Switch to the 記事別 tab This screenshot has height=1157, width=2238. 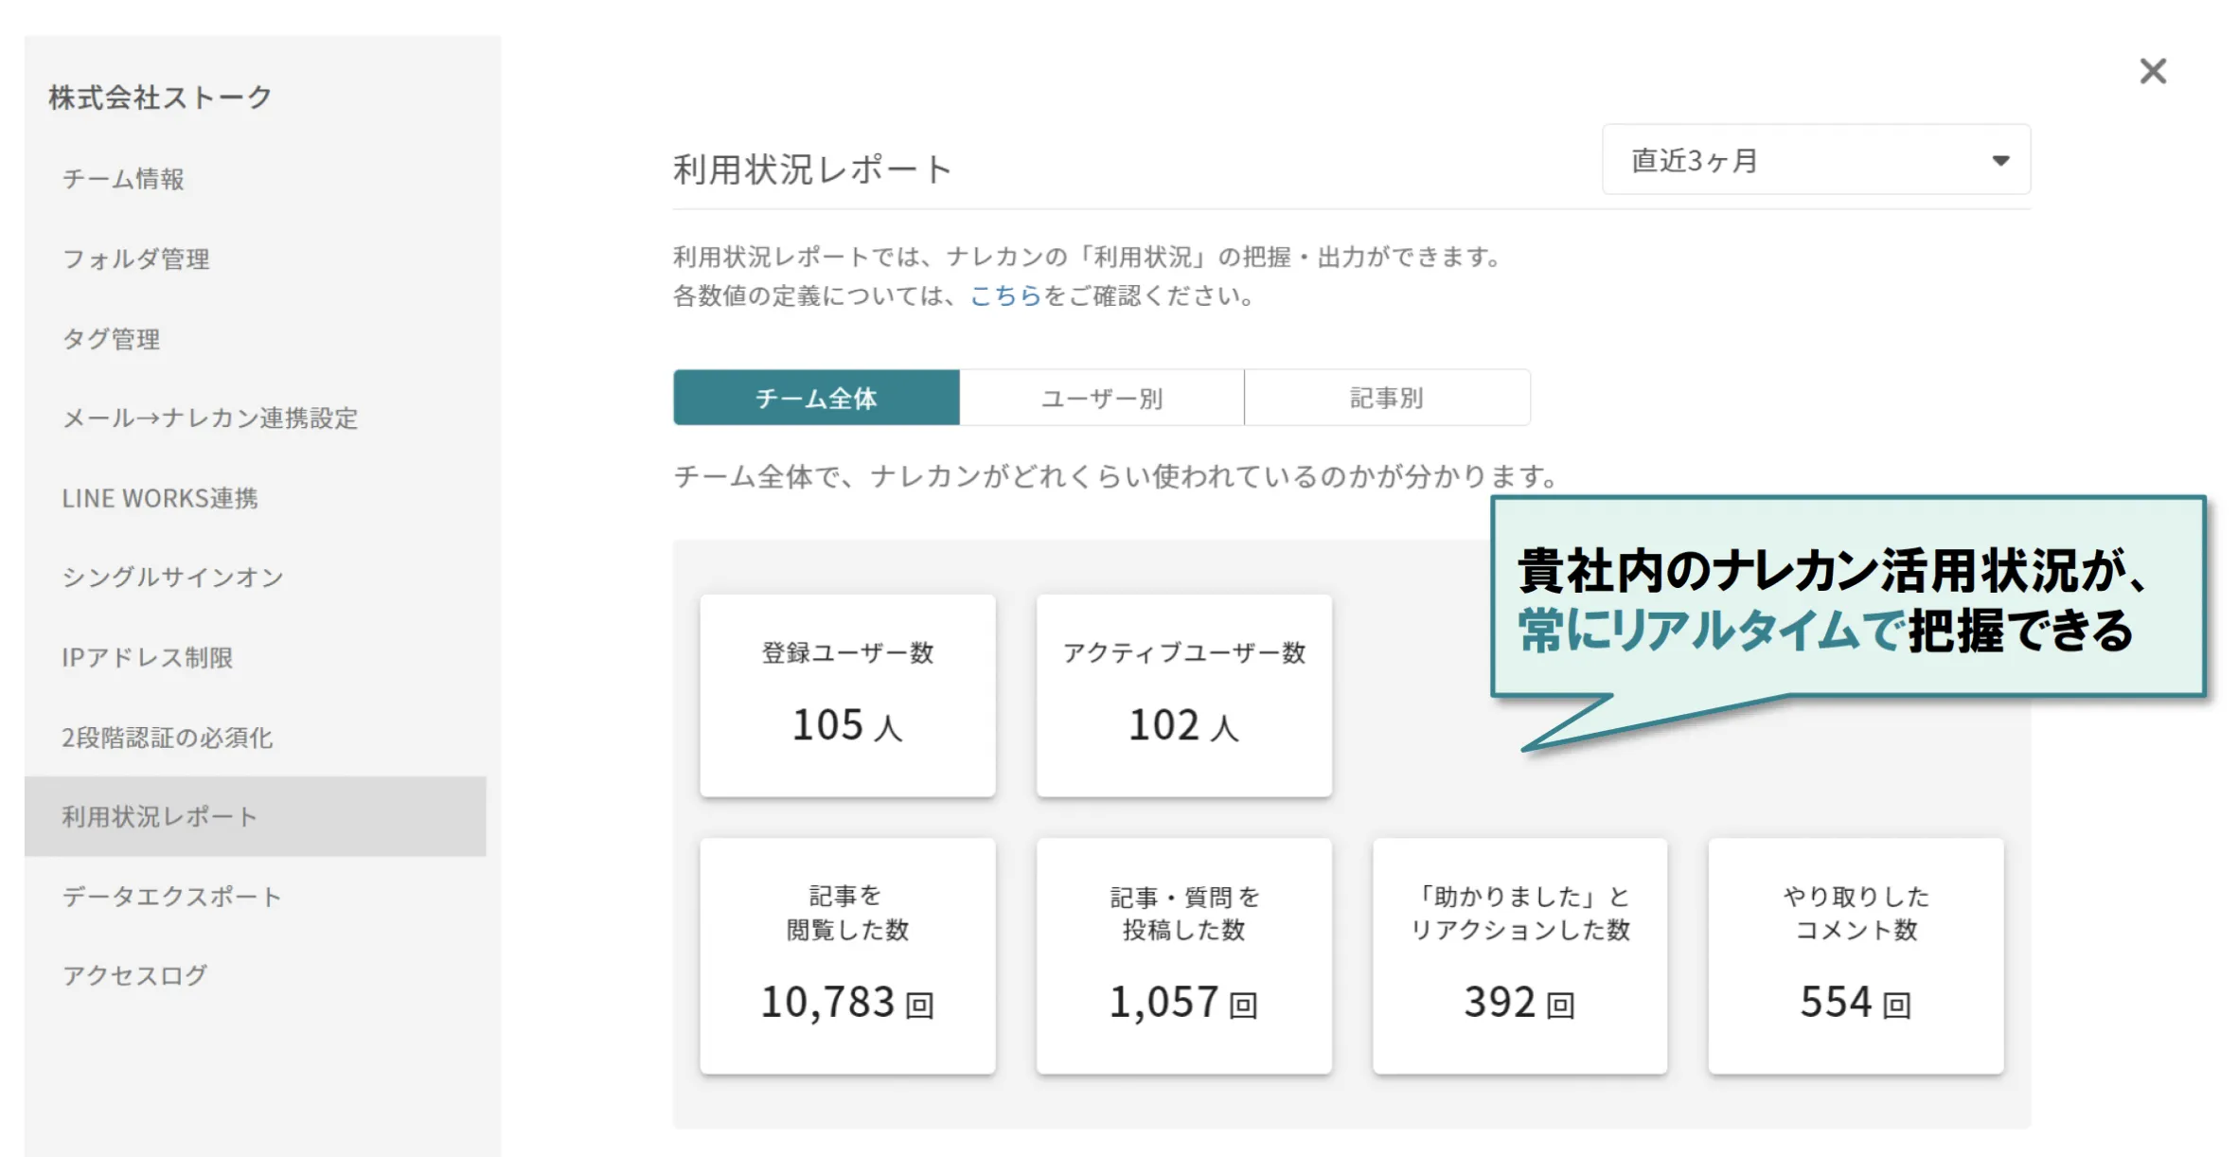[x=1386, y=398]
